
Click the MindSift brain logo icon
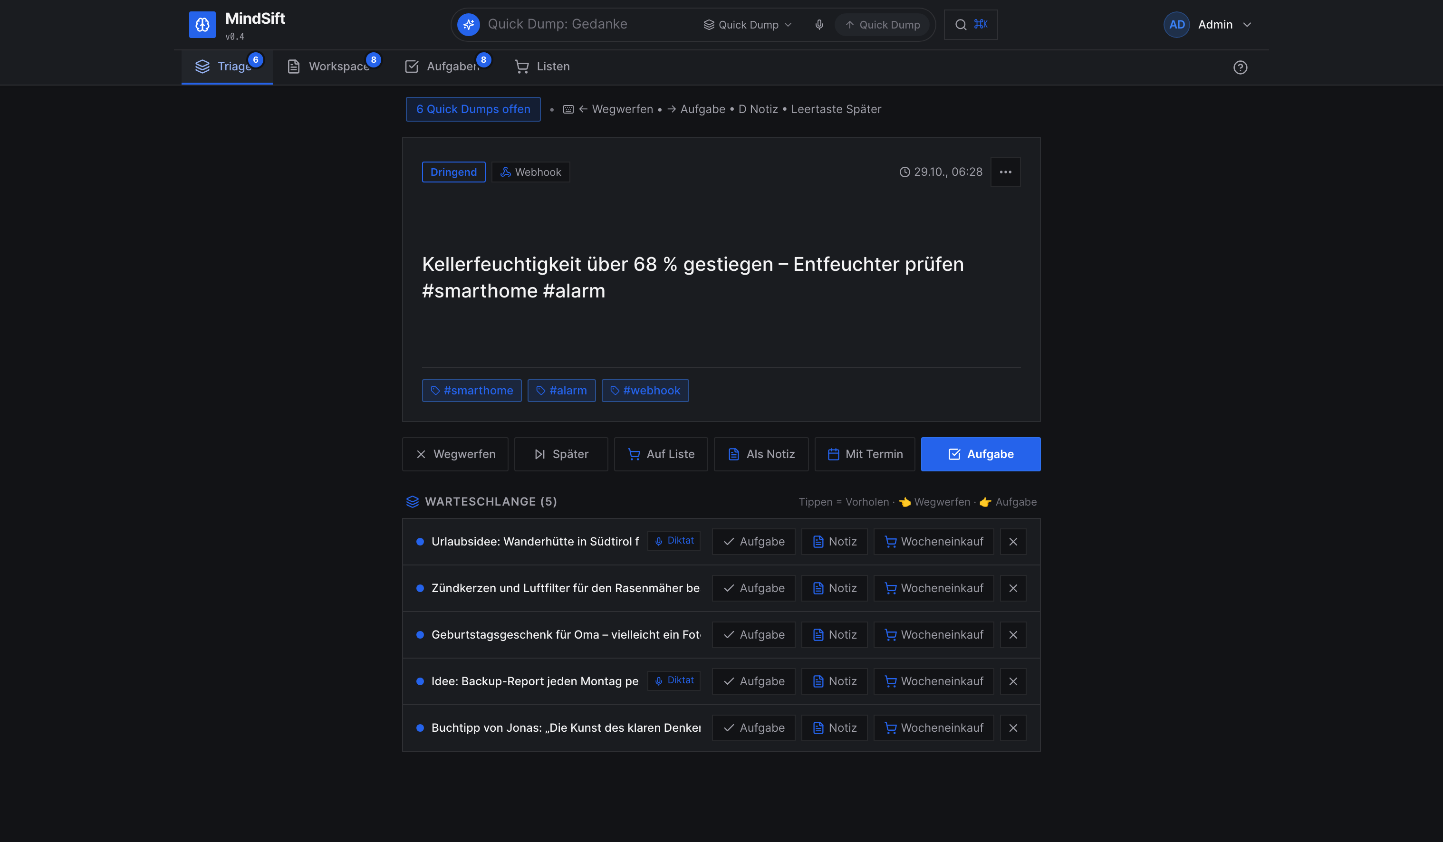click(x=202, y=25)
